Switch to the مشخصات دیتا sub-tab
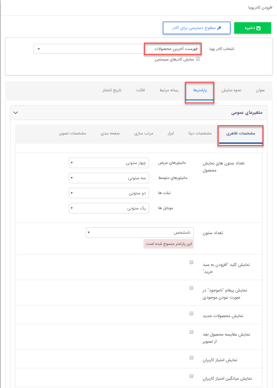The image size is (277, 388). 199,133
